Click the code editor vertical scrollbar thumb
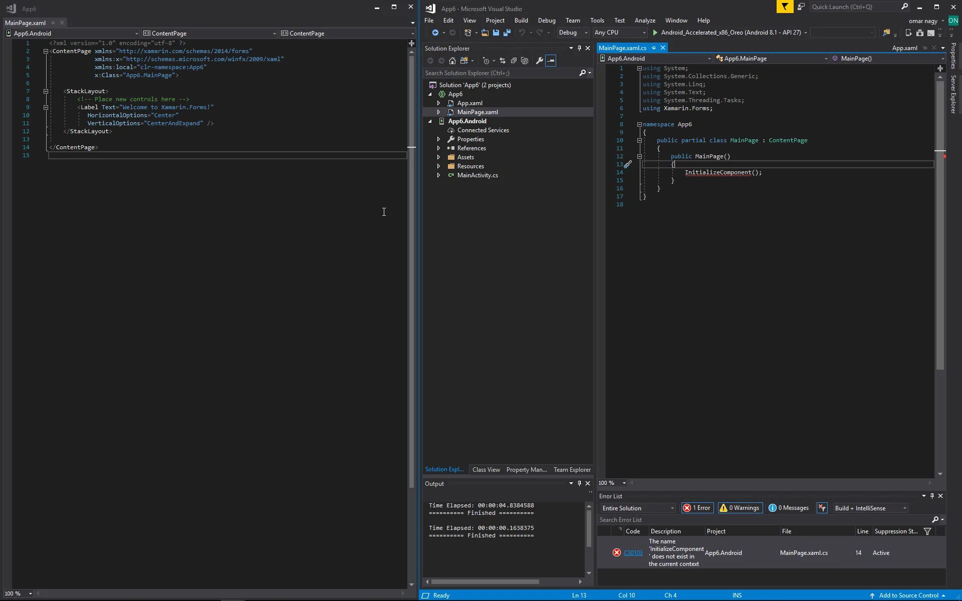Image resolution: width=962 pixels, height=601 pixels. 940,225
